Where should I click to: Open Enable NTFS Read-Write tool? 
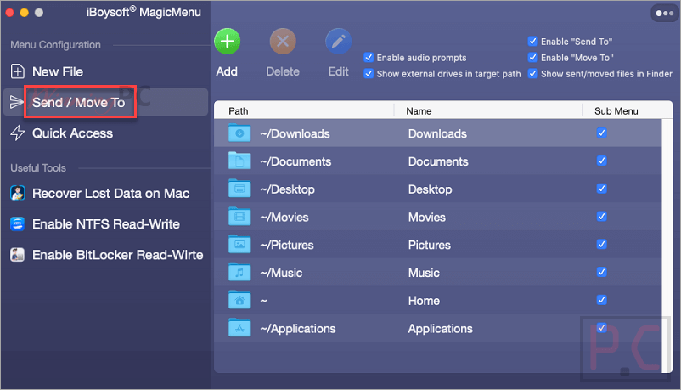pos(106,224)
